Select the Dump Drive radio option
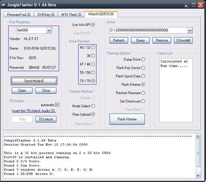 point(143,59)
